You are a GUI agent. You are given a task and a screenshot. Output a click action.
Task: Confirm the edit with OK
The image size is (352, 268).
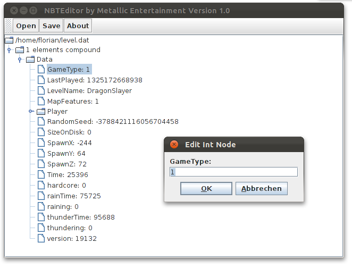[206, 189]
